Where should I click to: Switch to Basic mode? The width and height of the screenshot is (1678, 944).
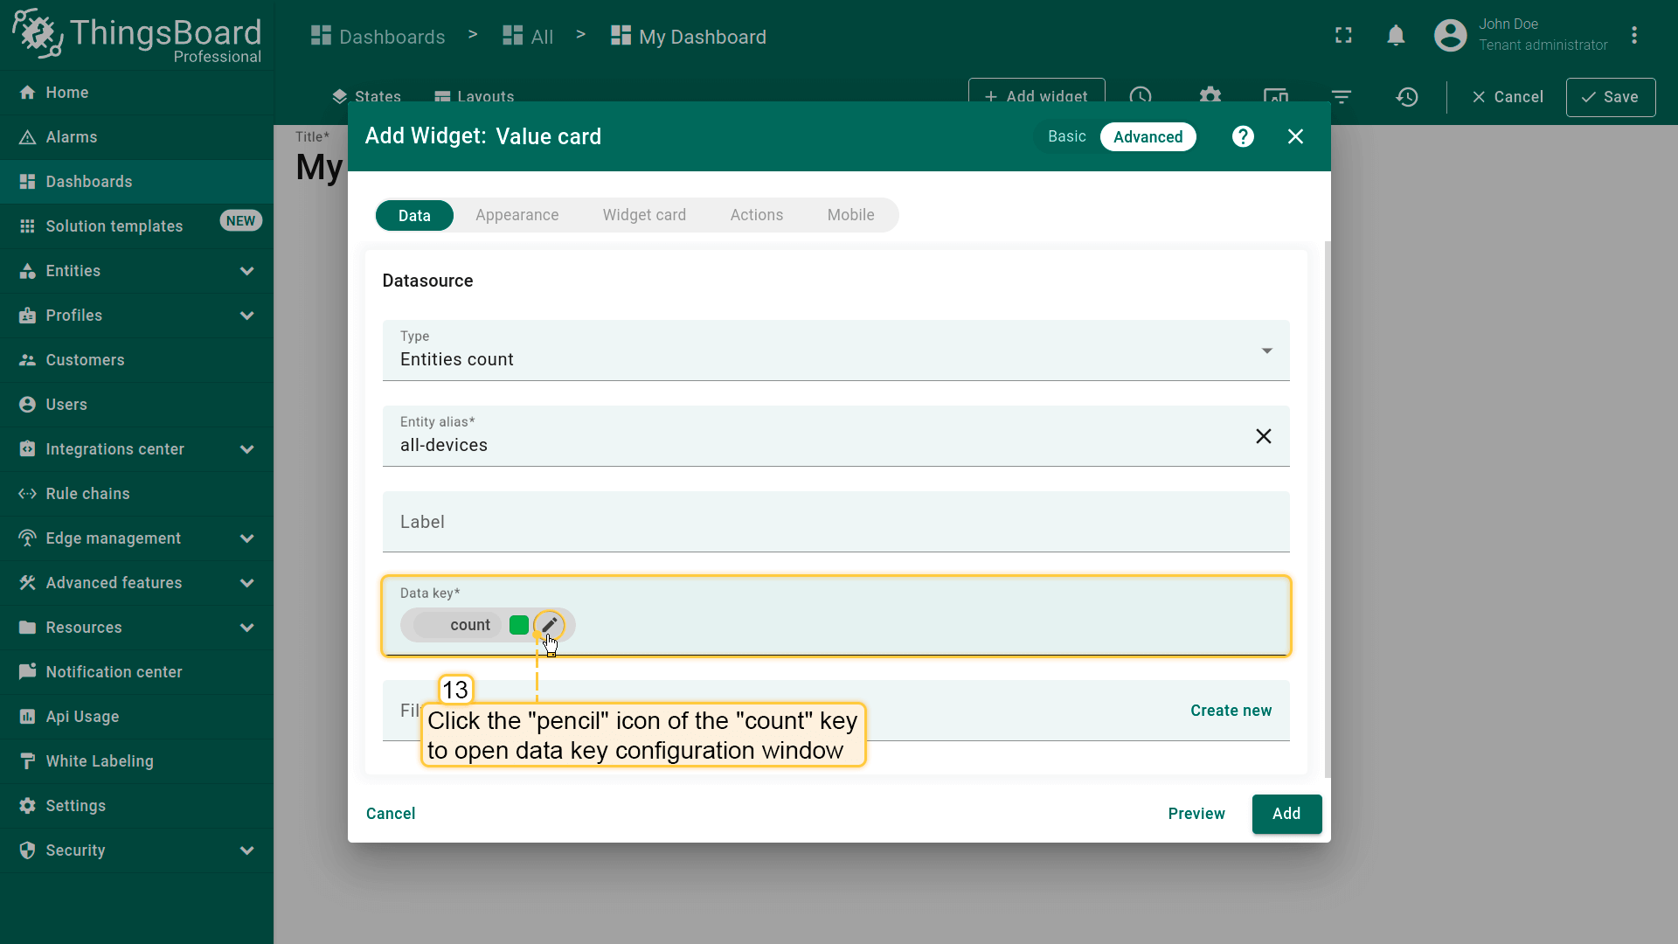click(x=1066, y=137)
